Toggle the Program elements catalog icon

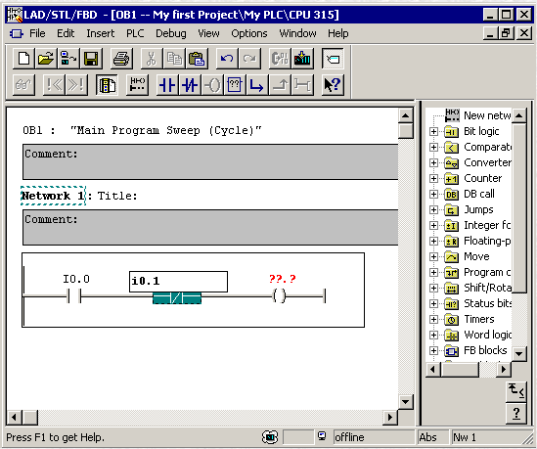[333, 59]
